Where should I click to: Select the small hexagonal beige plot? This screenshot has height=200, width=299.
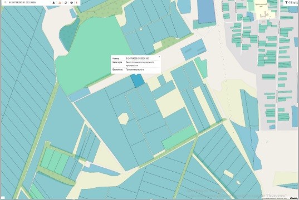pyautogui.click(x=123, y=119)
